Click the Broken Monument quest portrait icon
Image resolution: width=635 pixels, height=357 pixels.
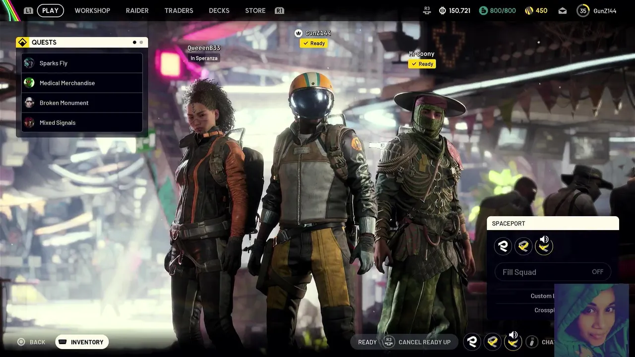pos(29,103)
